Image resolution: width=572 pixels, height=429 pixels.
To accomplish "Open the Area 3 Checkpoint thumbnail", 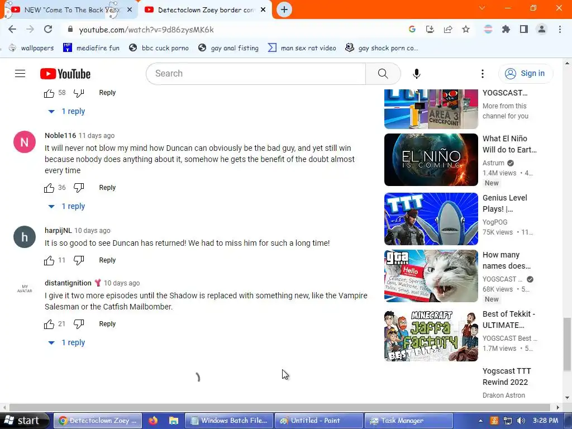I will (431, 109).
